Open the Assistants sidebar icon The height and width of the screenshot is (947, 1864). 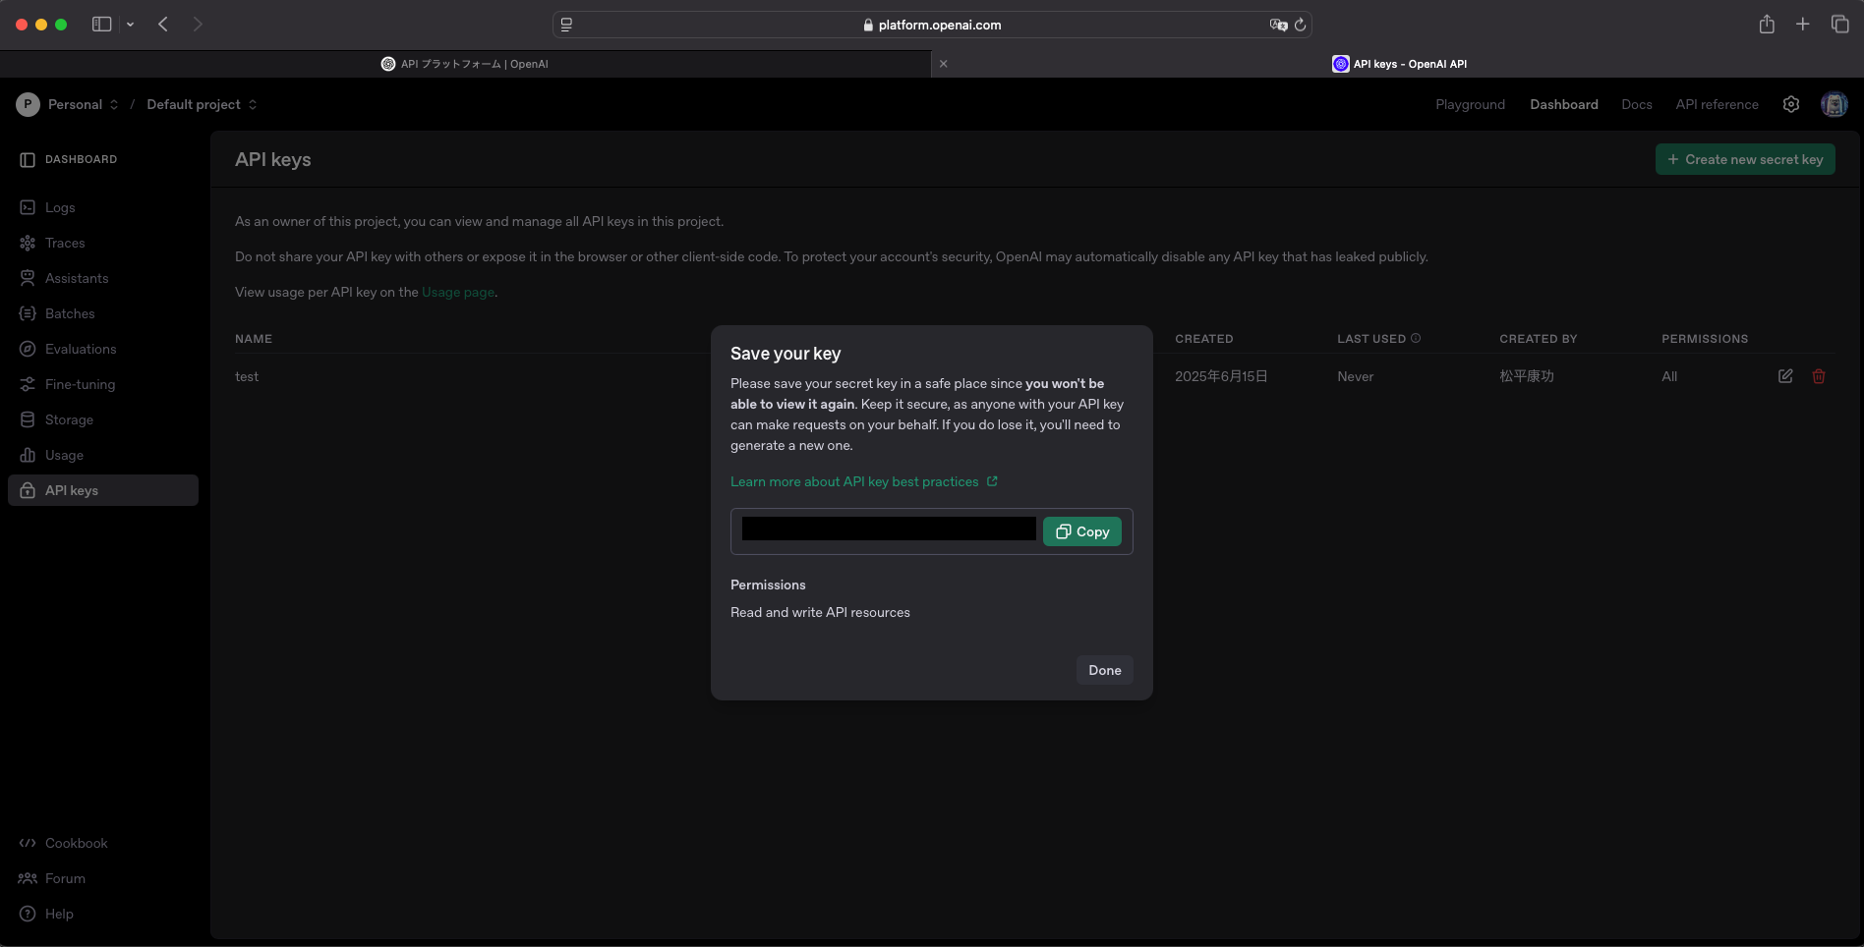(28, 278)
